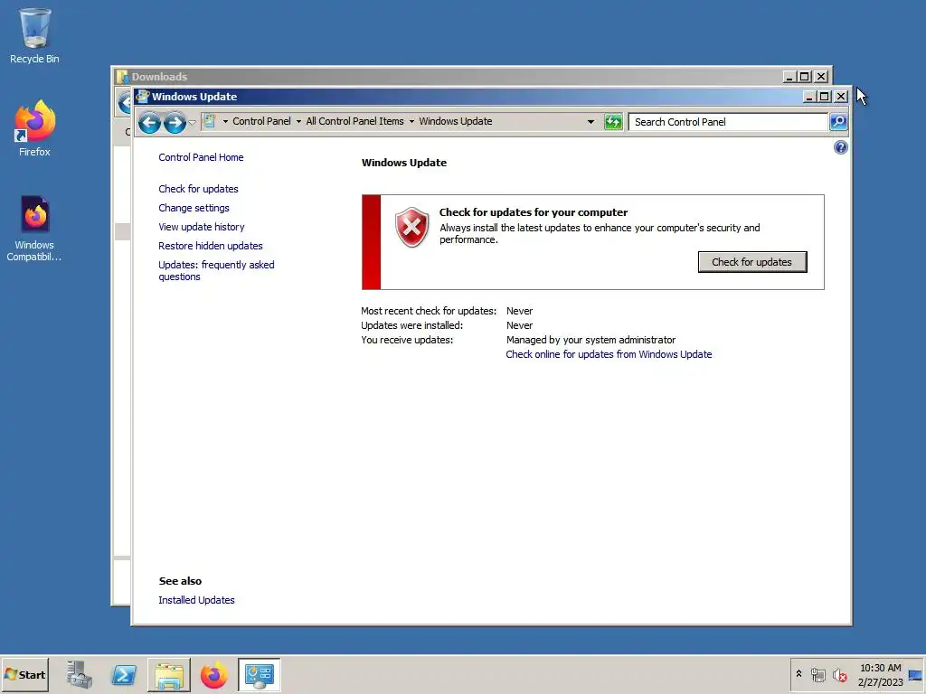Click the Control Panel icon in address bar
Image resolution: width=926 pixels, height=694 pixels.
point(209,121)
